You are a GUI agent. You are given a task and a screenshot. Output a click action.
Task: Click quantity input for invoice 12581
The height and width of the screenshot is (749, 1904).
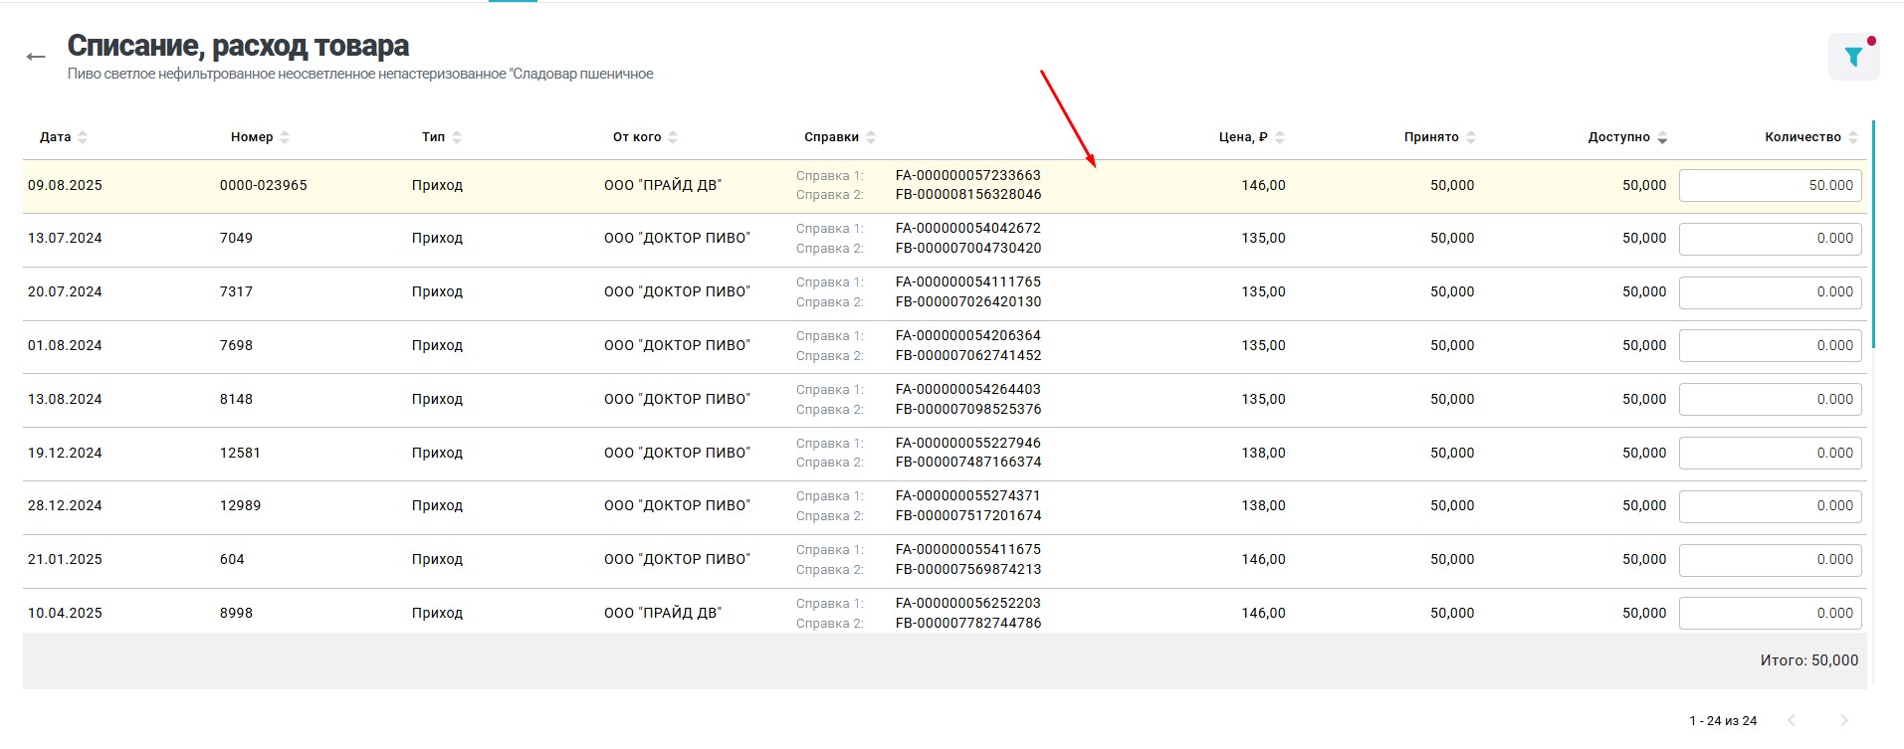click(1770, 453)
